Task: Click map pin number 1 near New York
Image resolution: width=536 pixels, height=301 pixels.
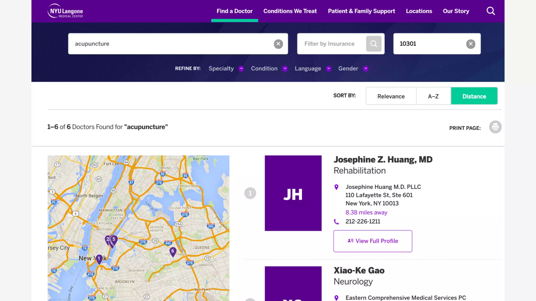Action: (x=99, y=259)
